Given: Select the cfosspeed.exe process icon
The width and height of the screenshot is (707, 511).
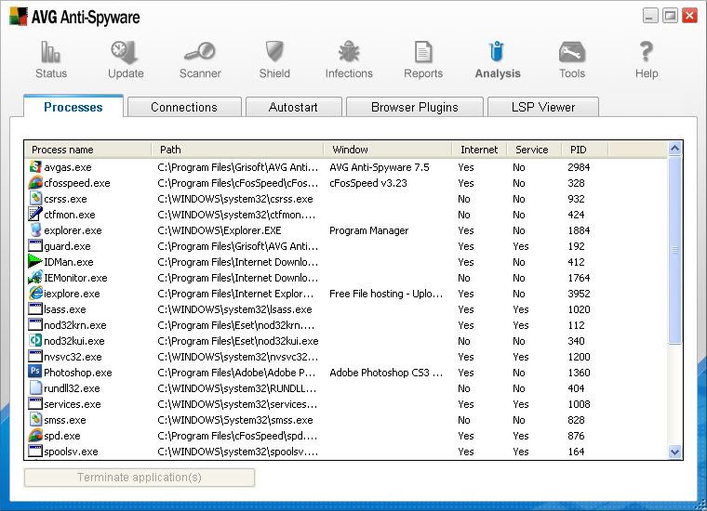Looking at the screenshot, I should click(x=35, y=182).
